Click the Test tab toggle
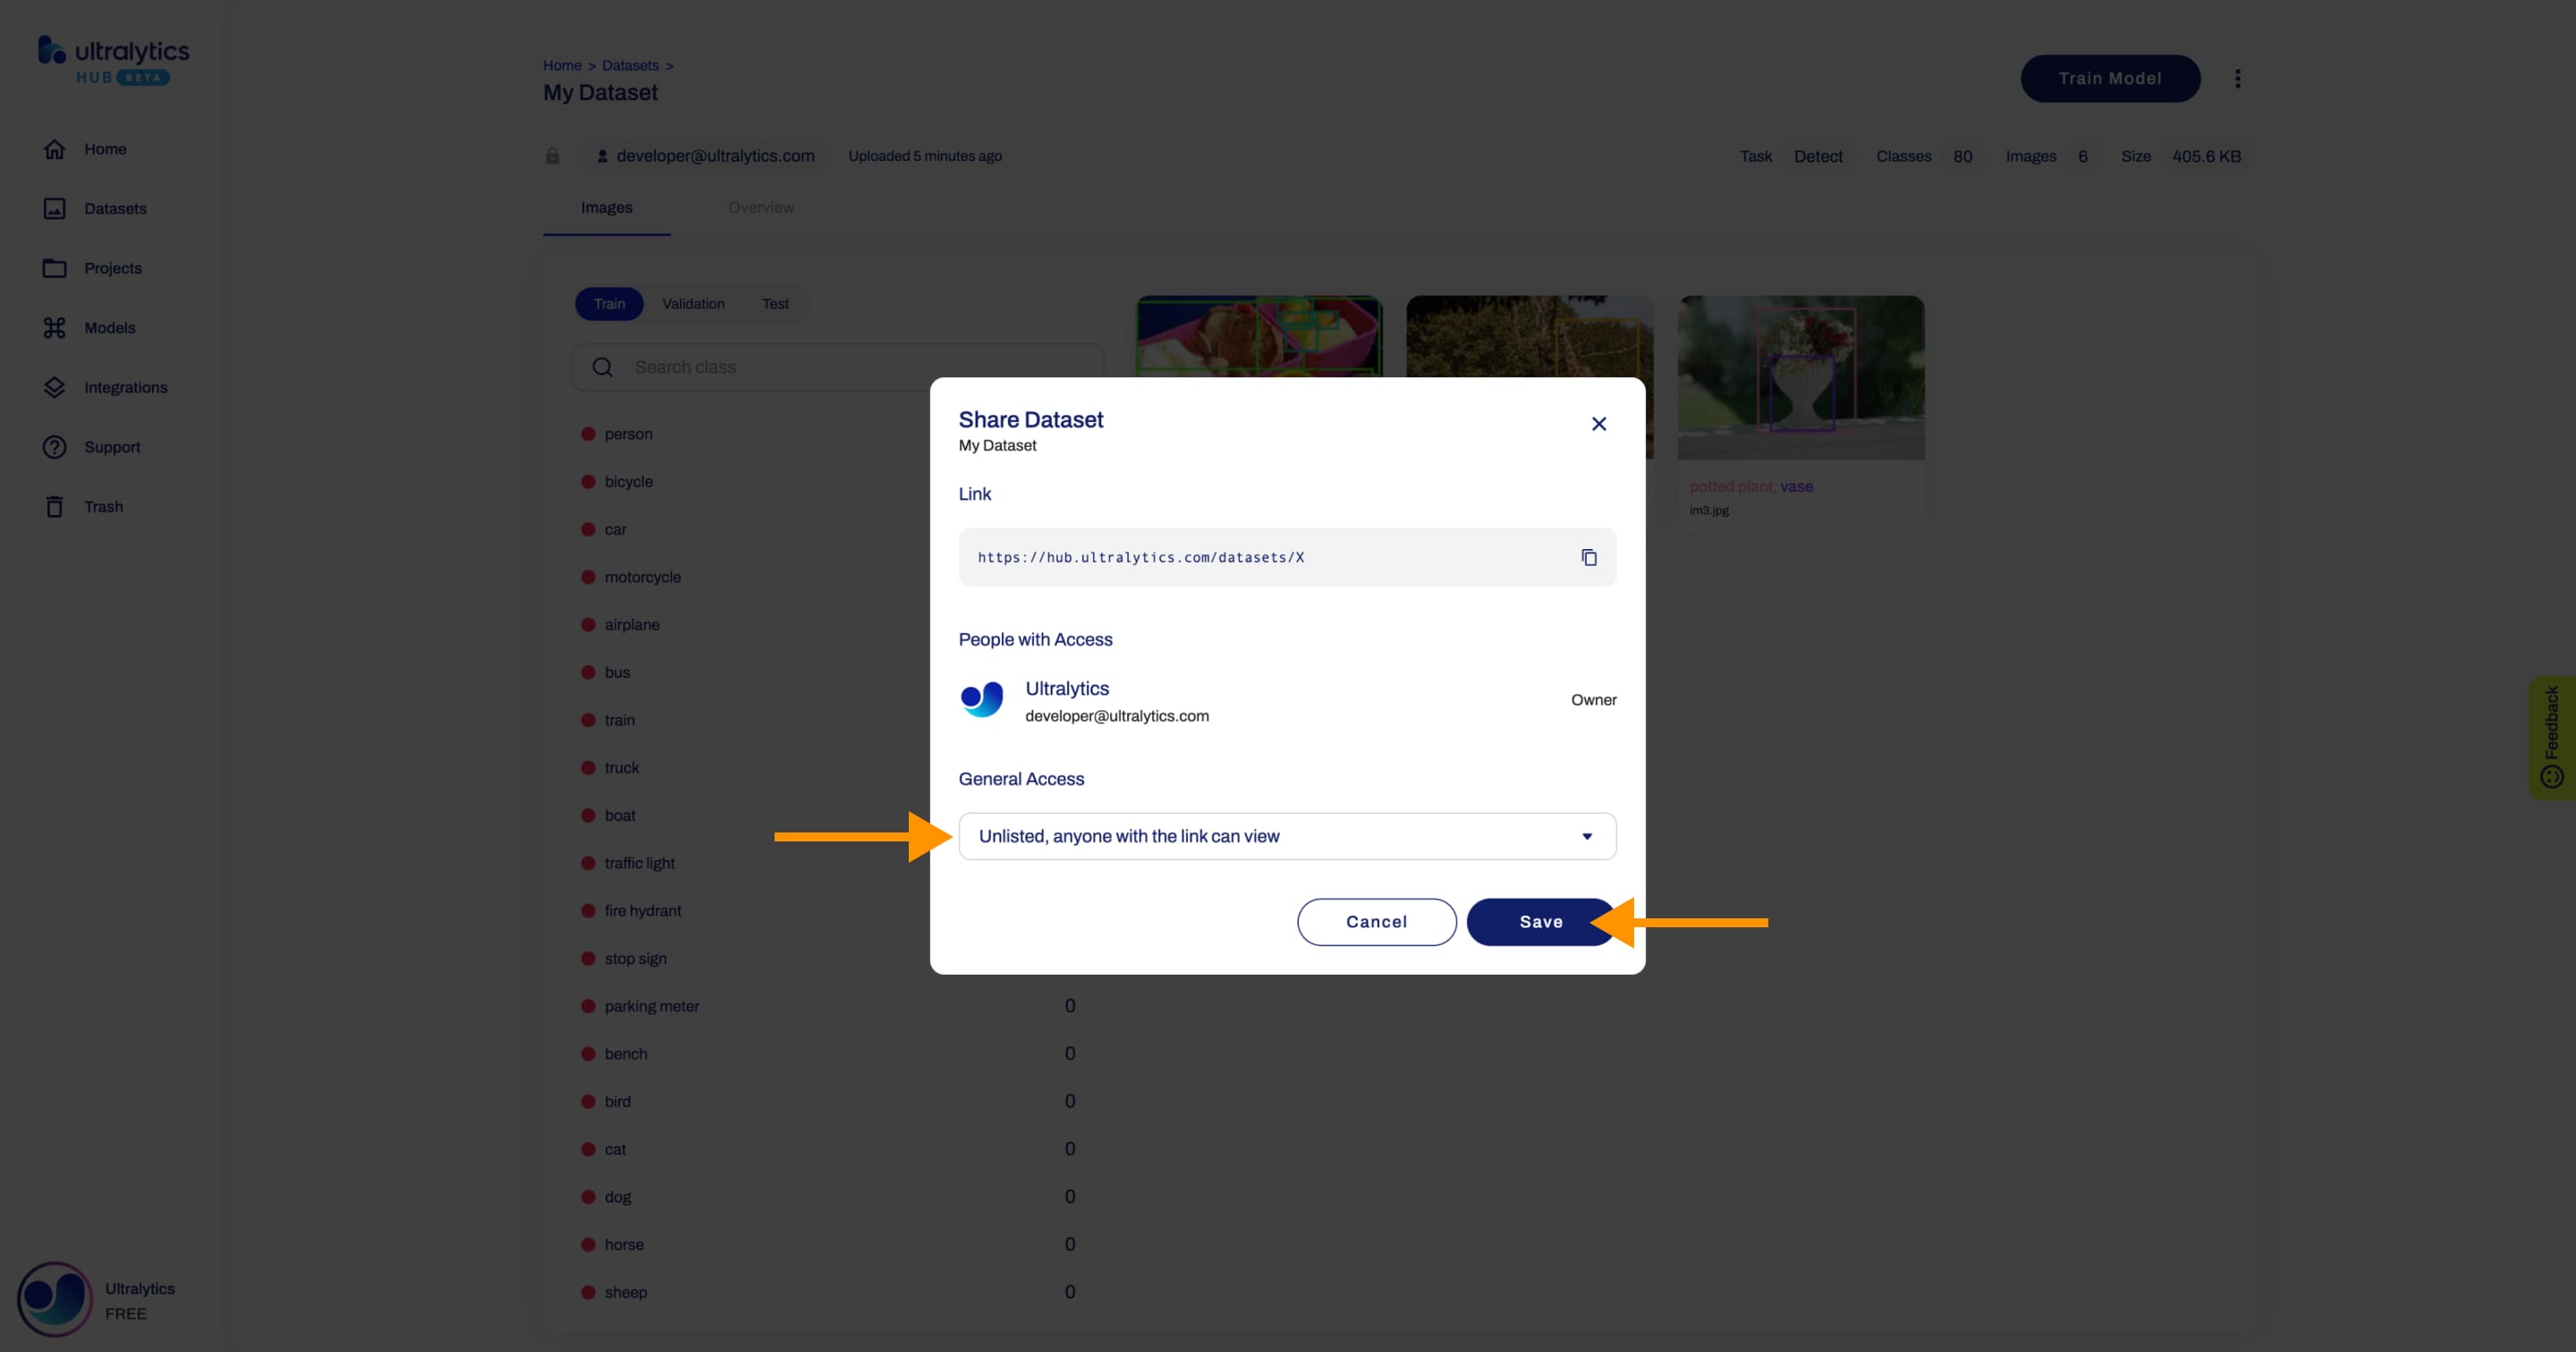The image size is (2576, 1352). [775, 305]
